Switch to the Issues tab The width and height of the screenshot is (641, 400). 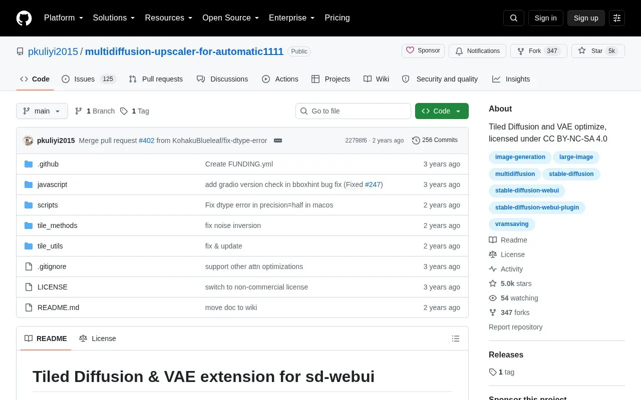(x=89, y=79)
